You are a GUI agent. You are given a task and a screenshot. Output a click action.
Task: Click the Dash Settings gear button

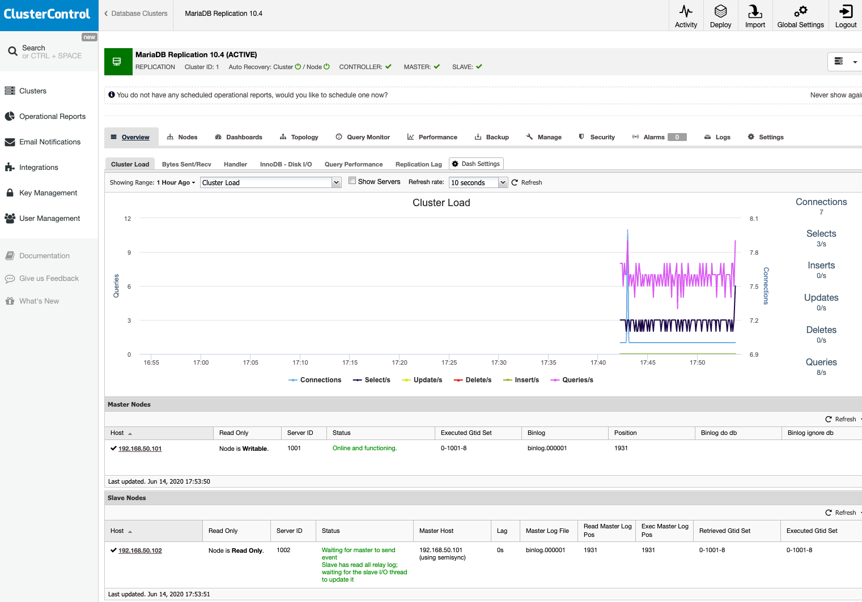(476, 164)
